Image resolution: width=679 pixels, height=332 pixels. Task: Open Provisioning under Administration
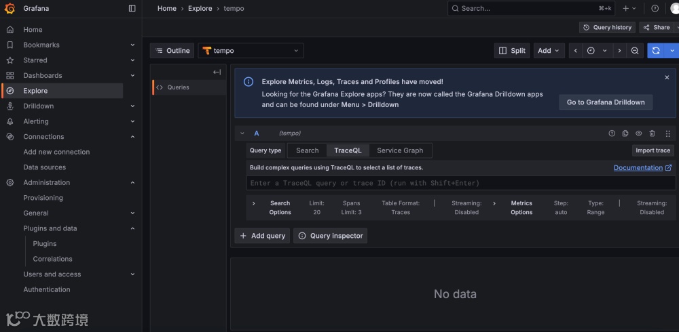coord(43,198)
